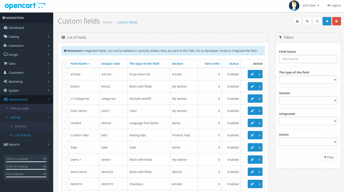Open the type of the field filter dropdown
344x192 pixels.
[x=308, y=79]
